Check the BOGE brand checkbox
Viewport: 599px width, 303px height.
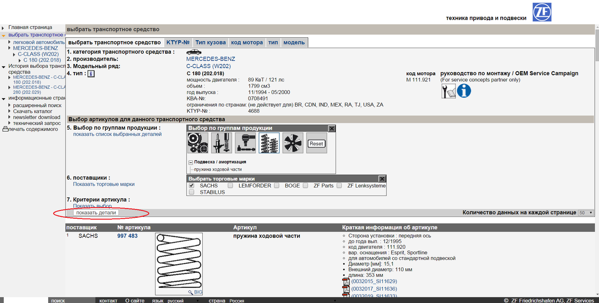277,186
